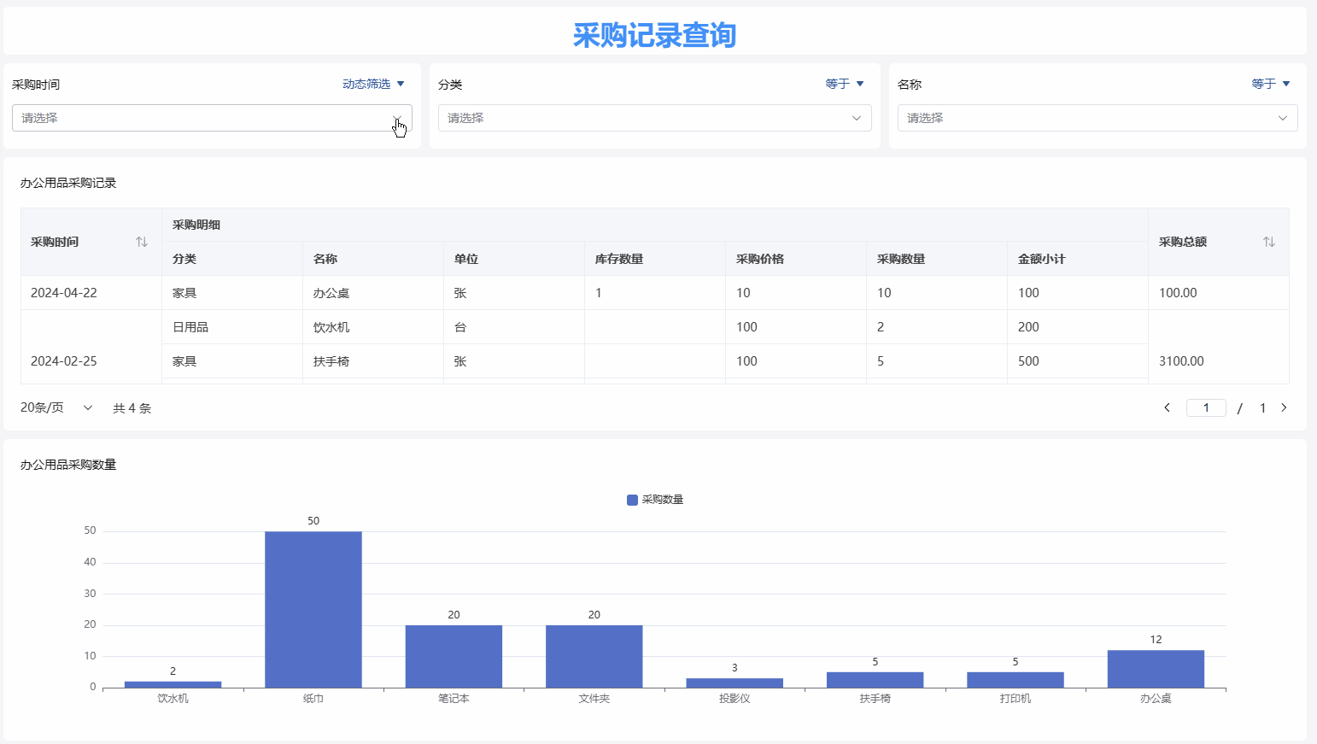Open 采购时间 请选择 dropdown
The width and height of the screenshot is (1317, 744).
point(212,118)
